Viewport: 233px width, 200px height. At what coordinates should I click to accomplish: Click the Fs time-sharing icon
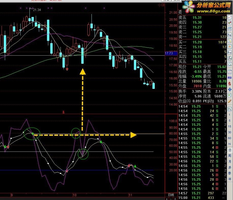pyautogui.click(x=230, y=109)
